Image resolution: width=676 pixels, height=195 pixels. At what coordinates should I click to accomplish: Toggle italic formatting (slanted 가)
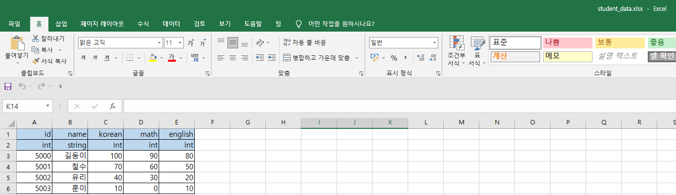[95, 58]
